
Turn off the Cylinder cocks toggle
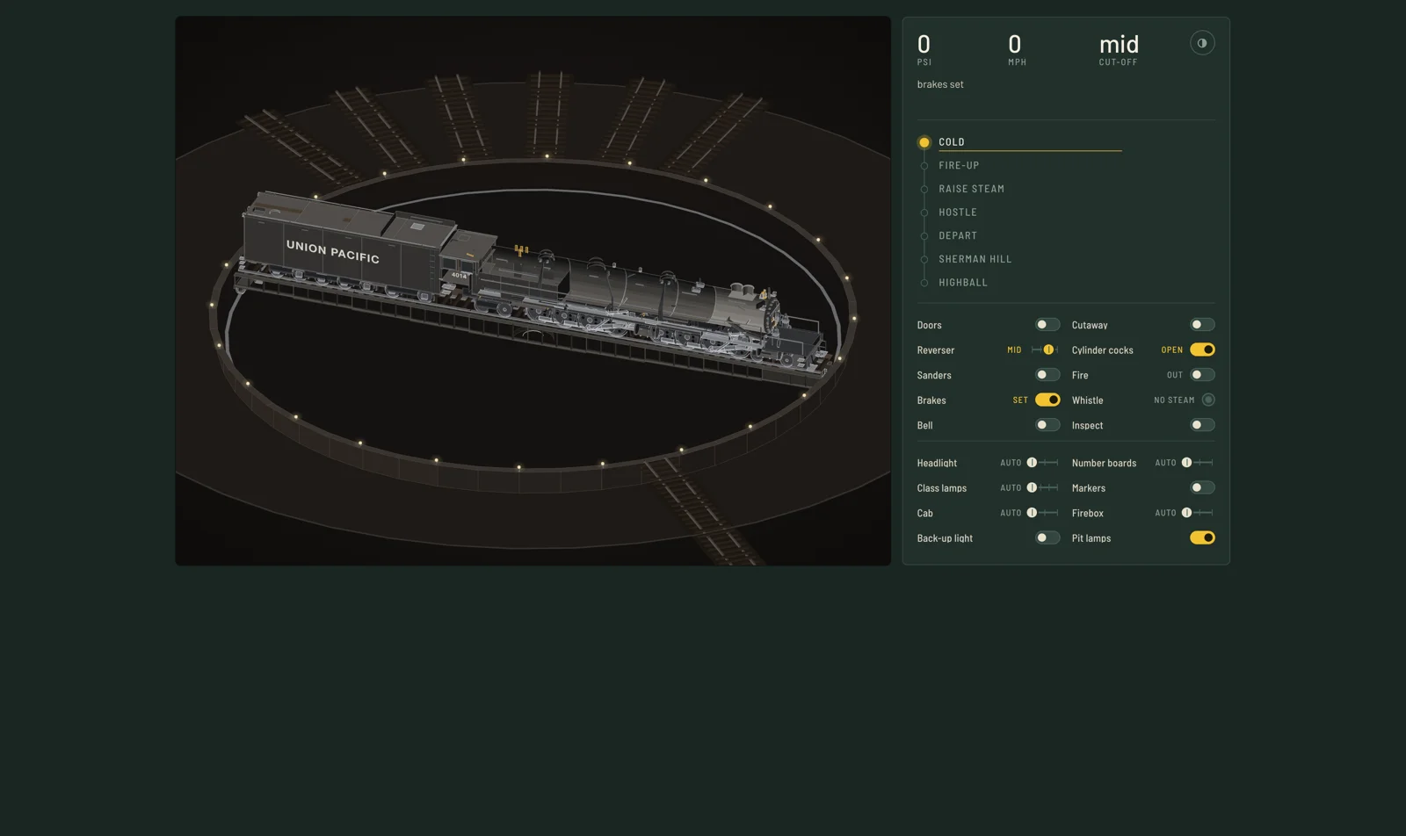point(1202,350)
